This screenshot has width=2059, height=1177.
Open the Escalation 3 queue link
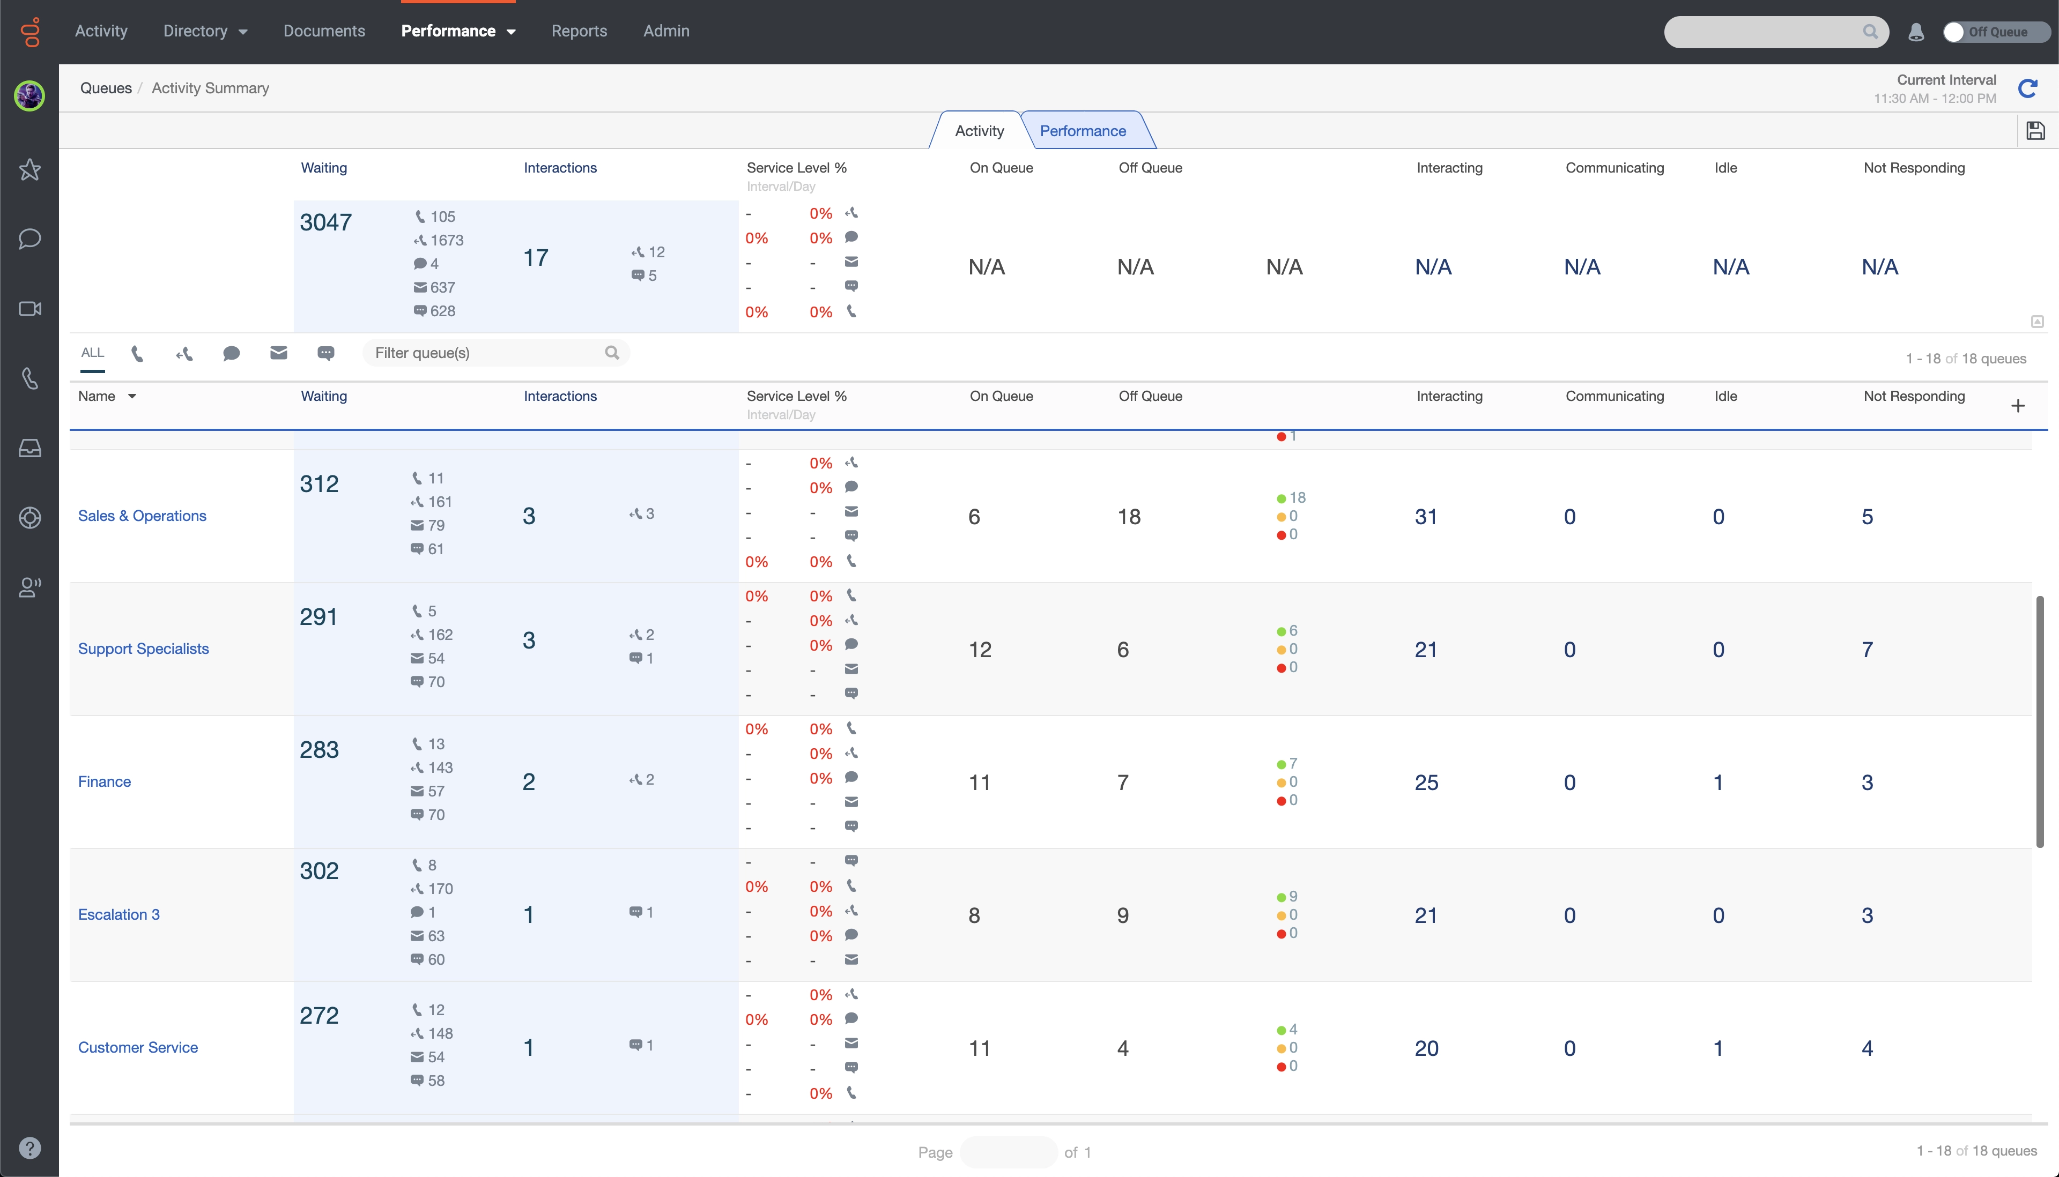(x=118, y=914)
